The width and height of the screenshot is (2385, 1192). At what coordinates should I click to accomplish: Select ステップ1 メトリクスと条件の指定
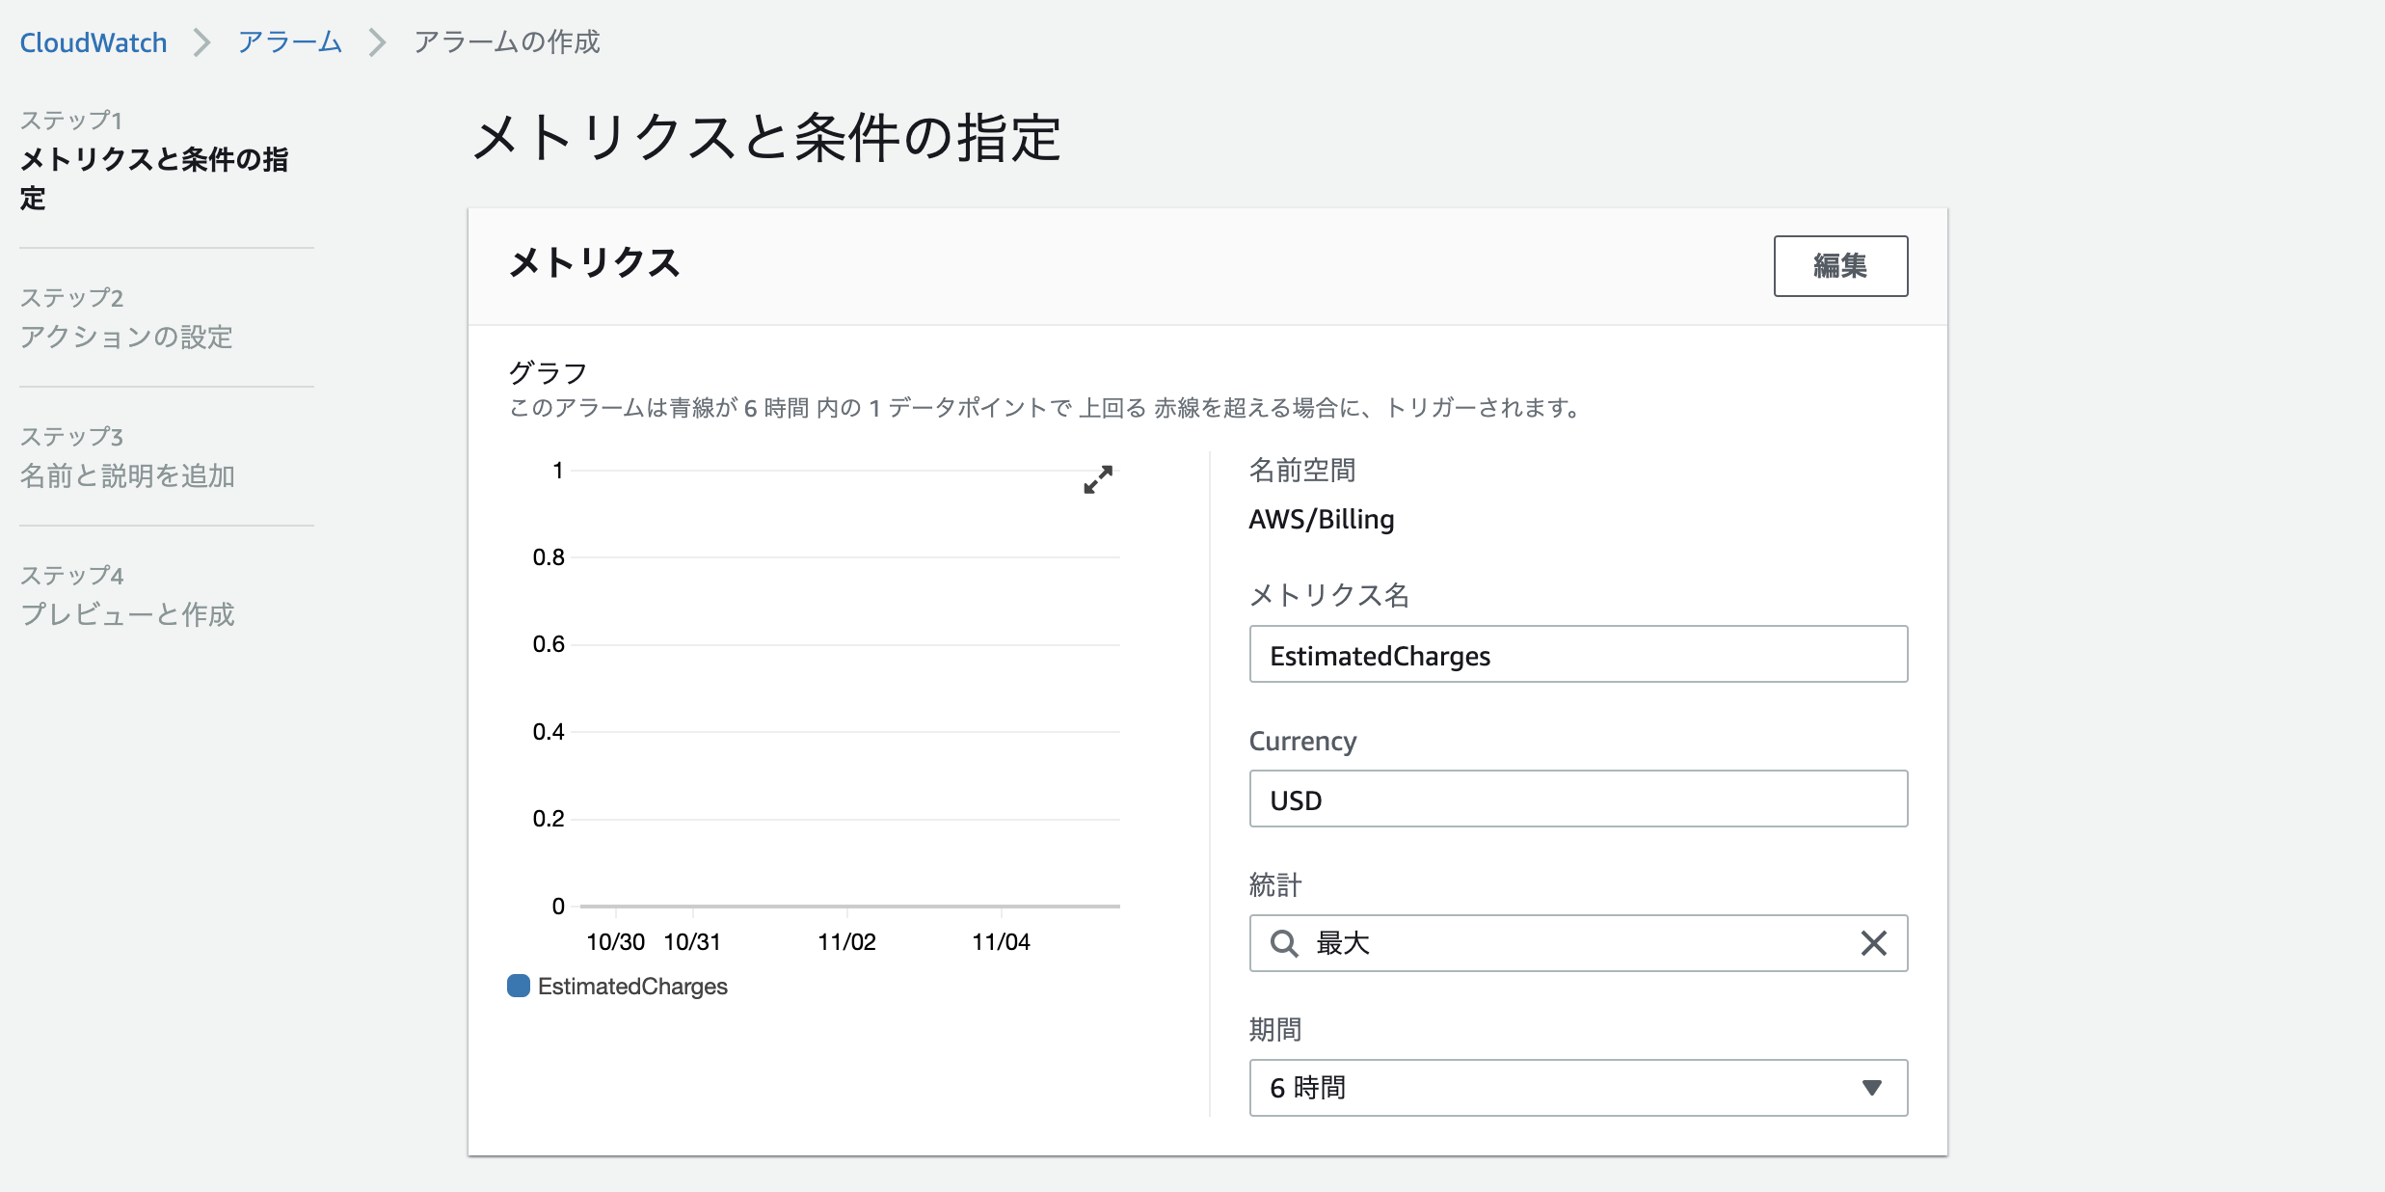154,175
